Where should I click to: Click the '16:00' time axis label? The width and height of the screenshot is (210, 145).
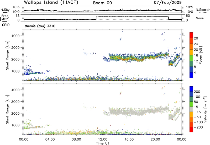pos(129,140)
